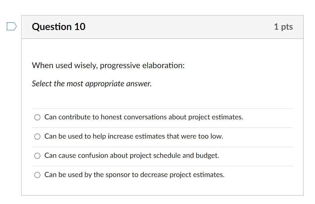
Task: Select the radio button for honest conversations answer
Action: click(37, 117)
